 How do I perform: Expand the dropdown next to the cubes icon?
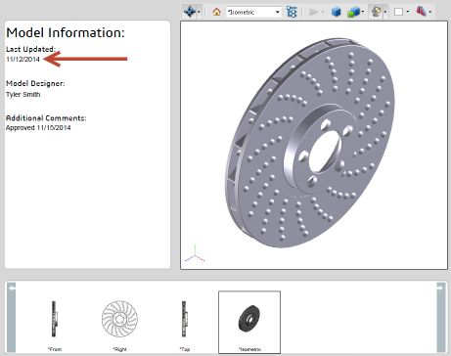[x=363, y=12]
